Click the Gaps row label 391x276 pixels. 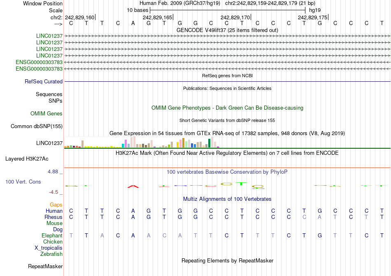(56, 205)
